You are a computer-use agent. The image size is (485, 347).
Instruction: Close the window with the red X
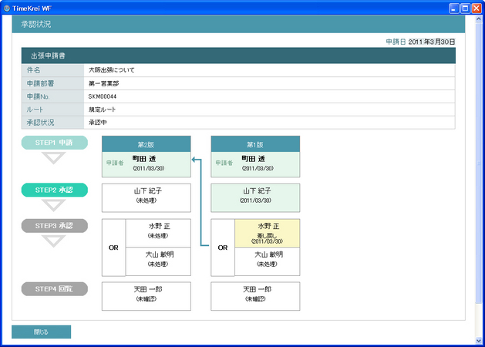pos(477,8)
